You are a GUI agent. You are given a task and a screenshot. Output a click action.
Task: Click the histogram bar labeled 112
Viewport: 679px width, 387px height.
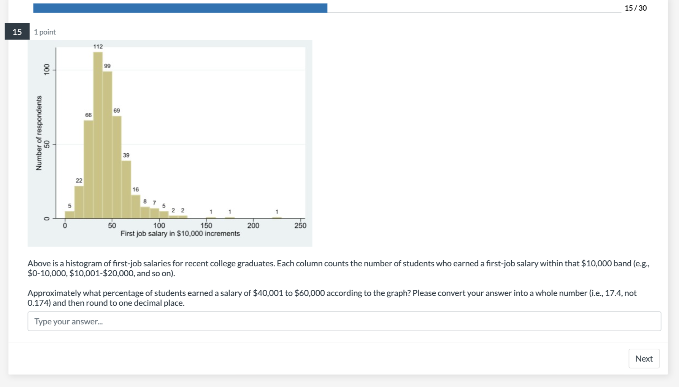98,135
